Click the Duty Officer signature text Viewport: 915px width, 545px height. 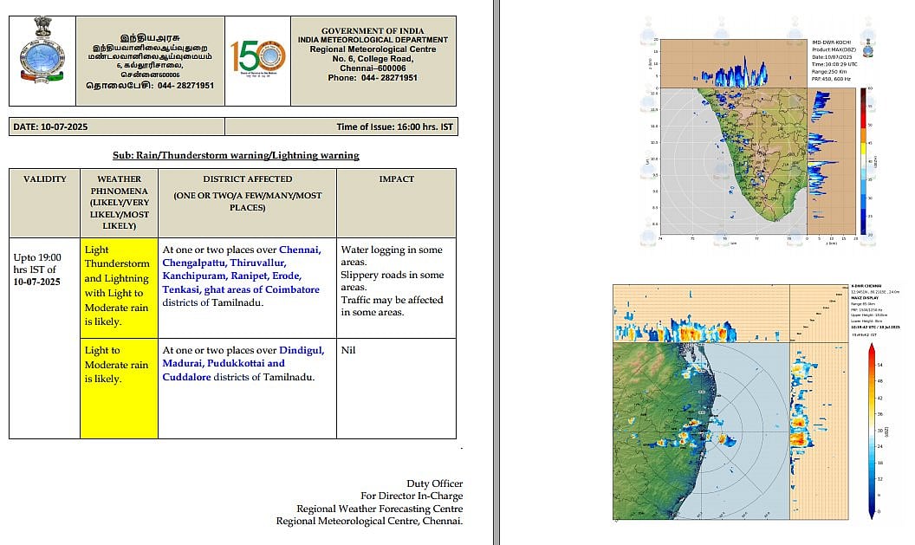point(434,483)
